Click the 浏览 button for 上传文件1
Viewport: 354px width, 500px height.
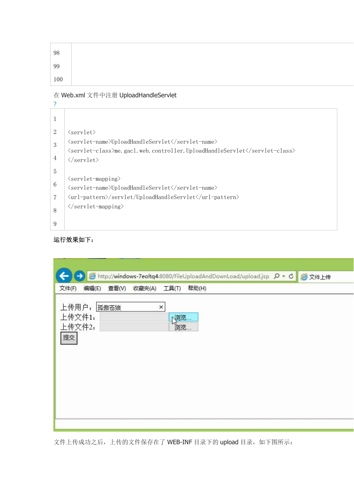pyautogui.click(x=183, y=317)
